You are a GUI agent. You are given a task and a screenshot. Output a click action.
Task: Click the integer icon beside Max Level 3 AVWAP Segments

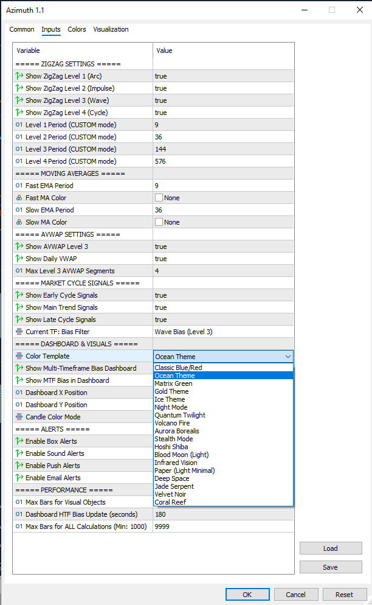19,271
